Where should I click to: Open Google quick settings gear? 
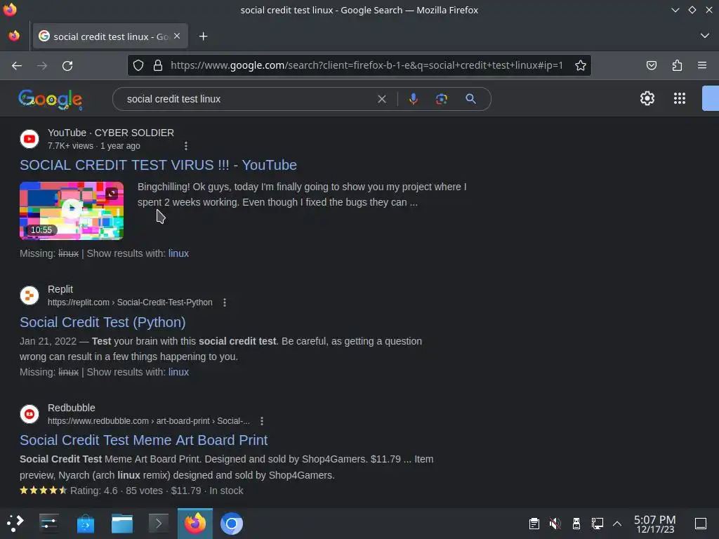pos(647,98)
